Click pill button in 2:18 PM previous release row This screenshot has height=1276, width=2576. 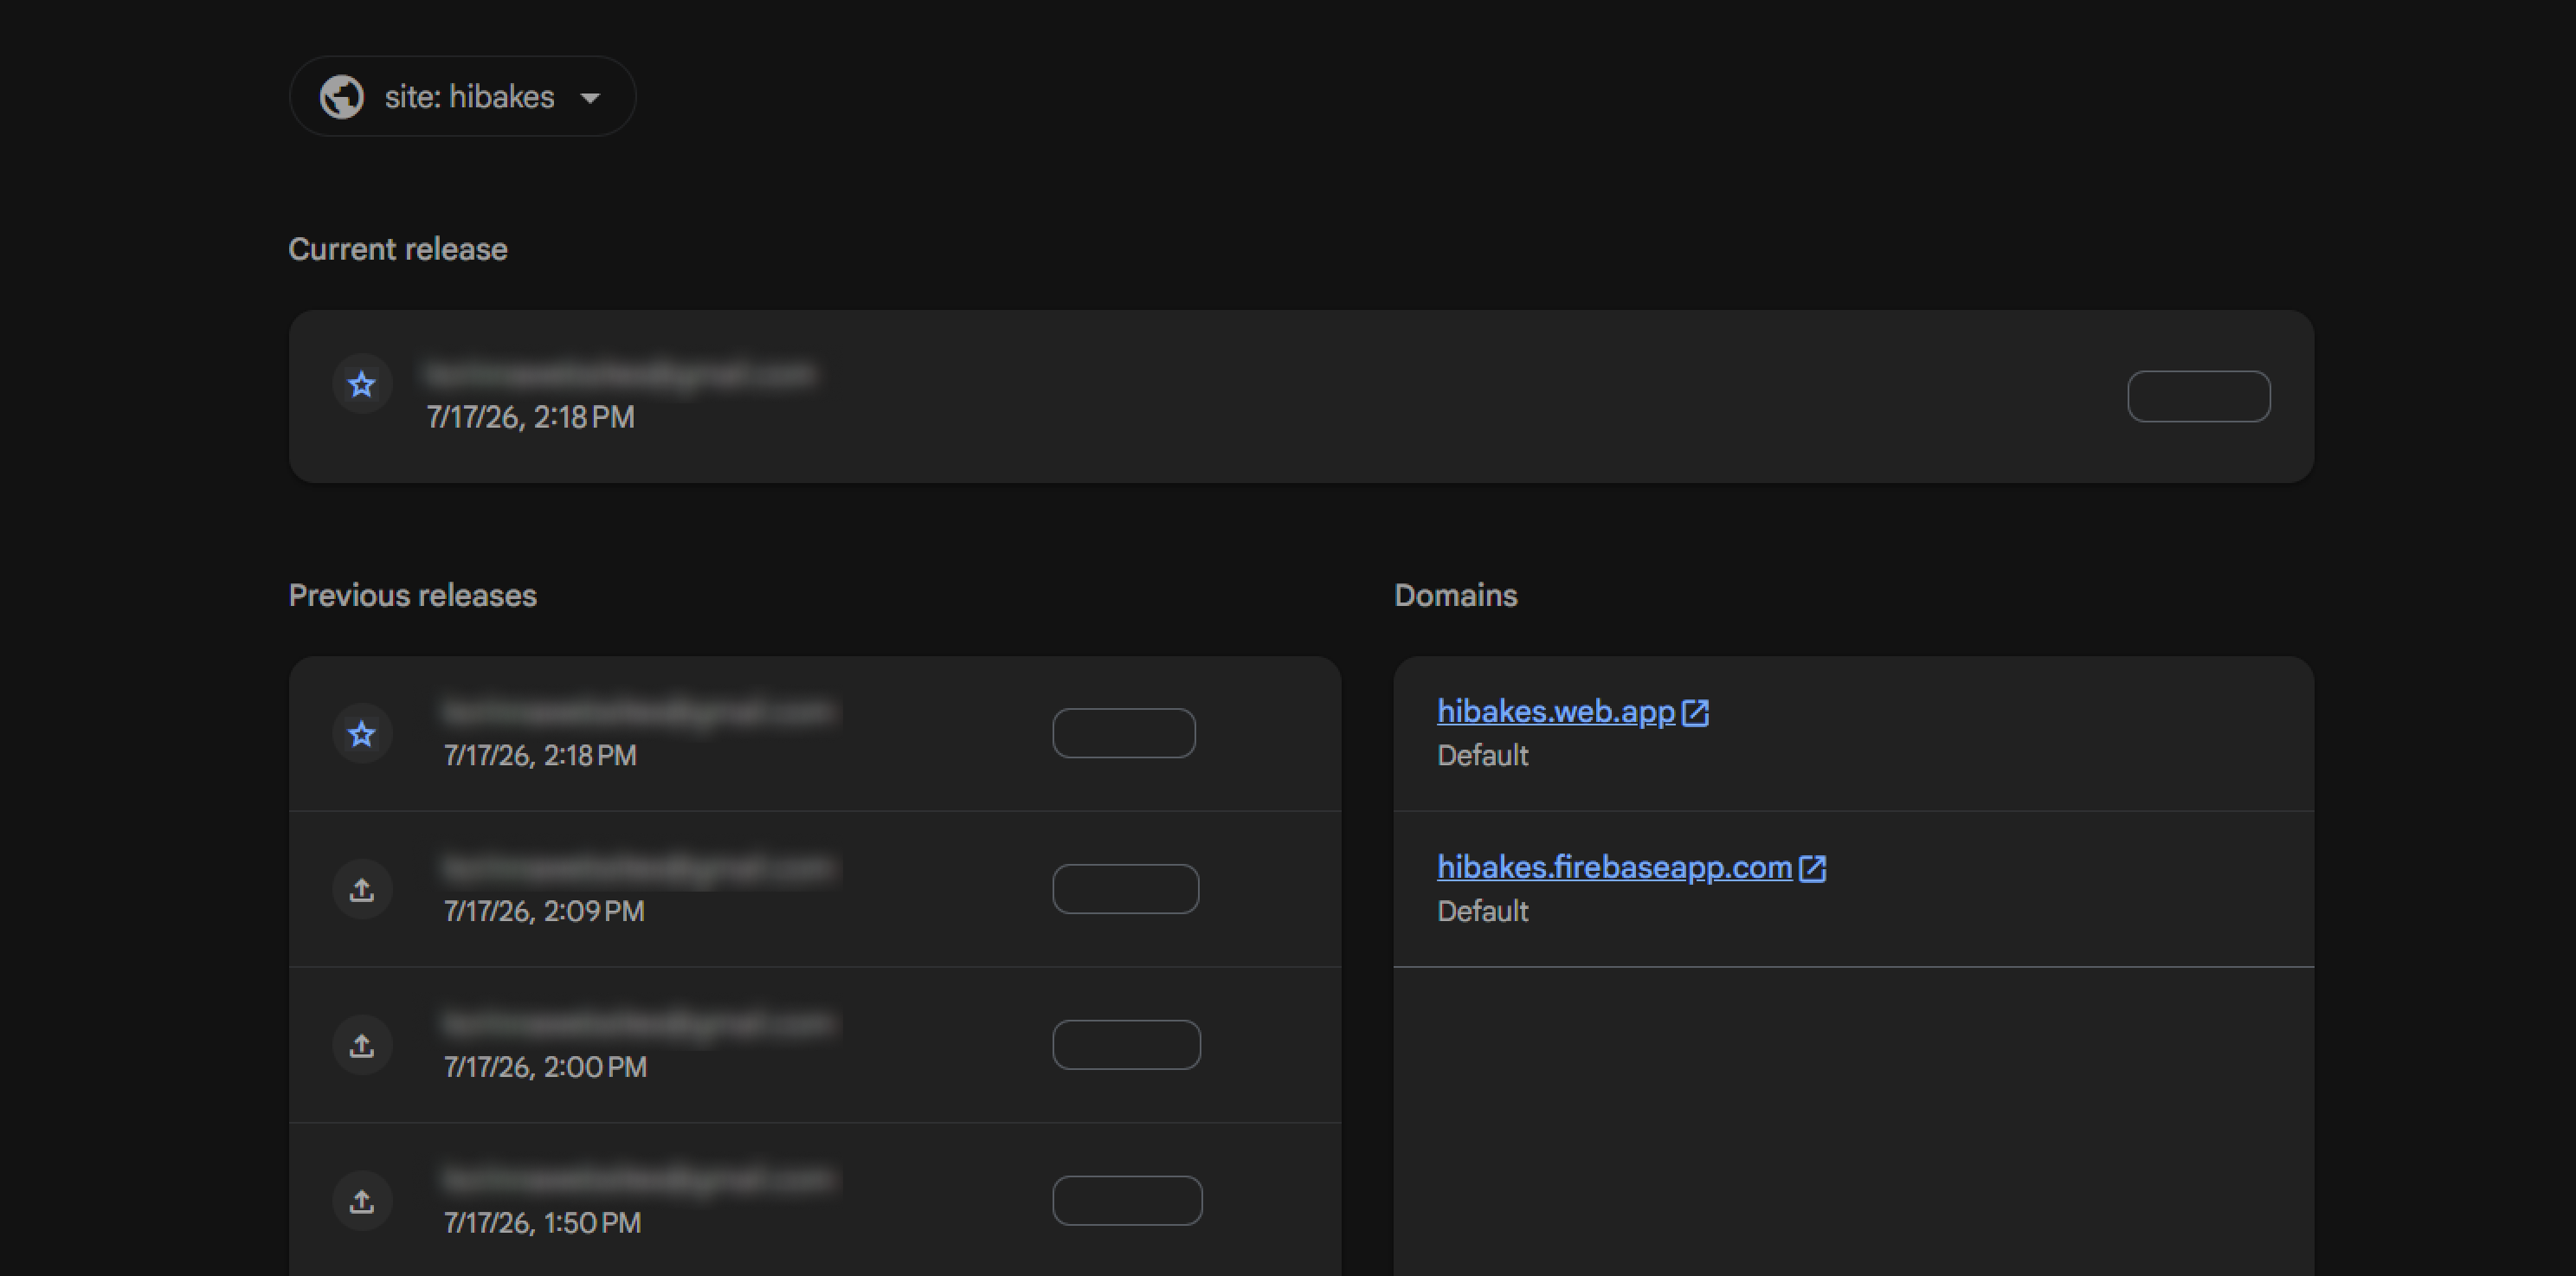click(1124, 733)
